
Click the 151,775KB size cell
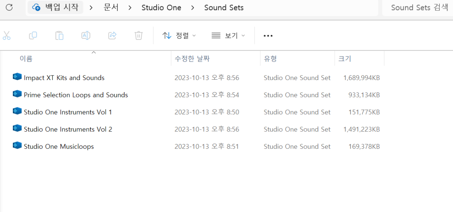tap(364, 112)
